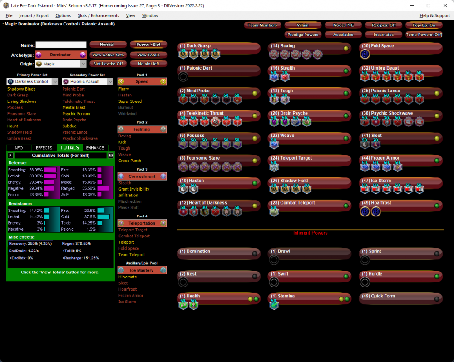Click the small F icon beside Cumulative Totals

coord(11,156)
